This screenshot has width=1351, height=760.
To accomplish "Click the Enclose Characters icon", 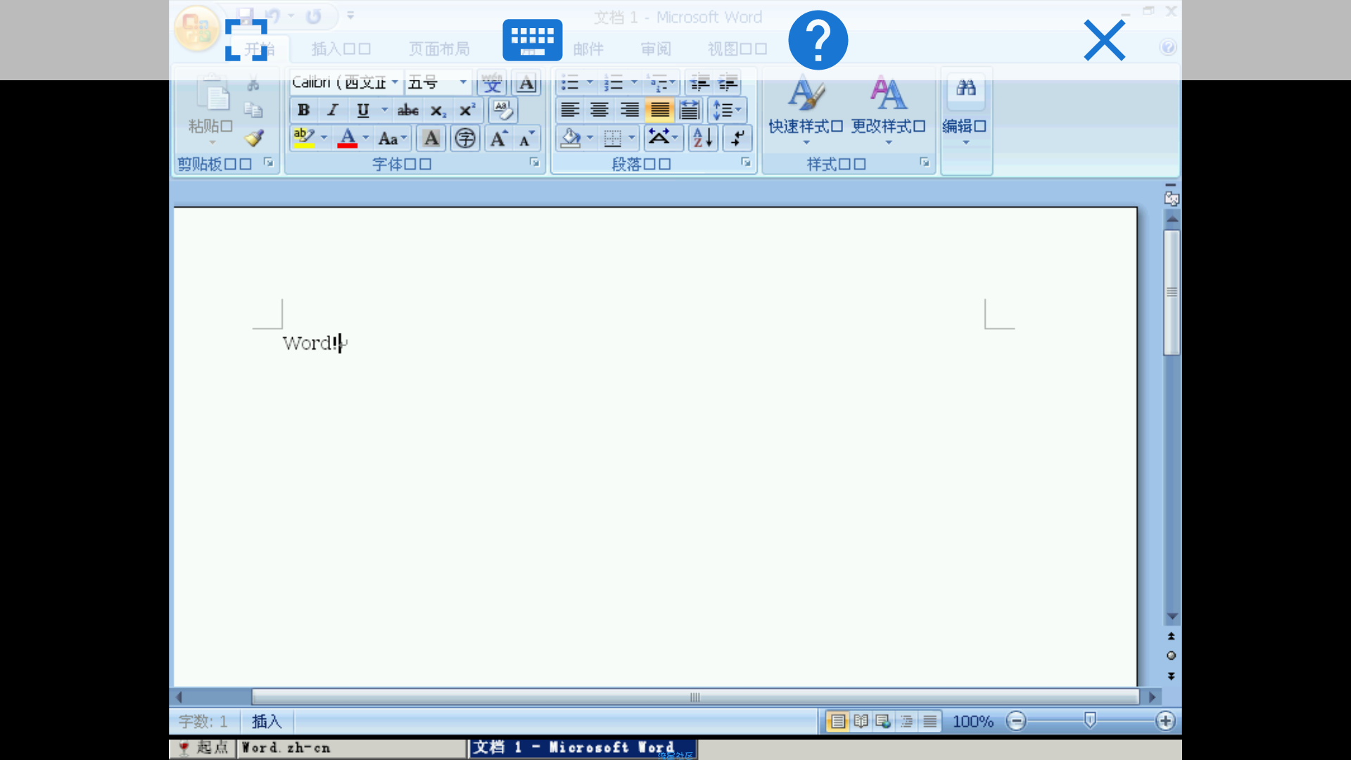I will 464,139.
